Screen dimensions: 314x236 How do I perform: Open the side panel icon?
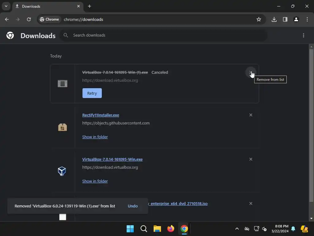[x=285, y=19]
